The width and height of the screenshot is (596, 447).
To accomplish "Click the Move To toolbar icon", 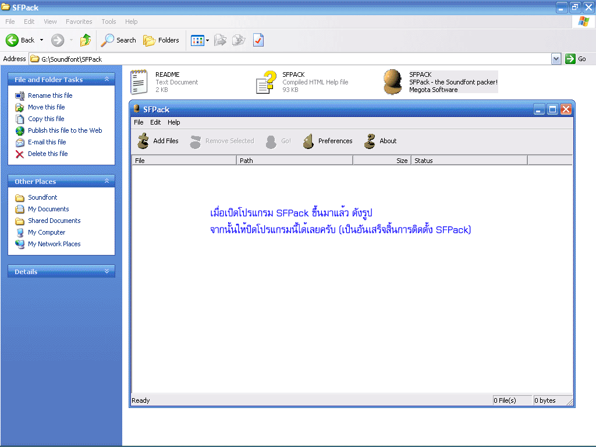I will (x=221, y=40).
